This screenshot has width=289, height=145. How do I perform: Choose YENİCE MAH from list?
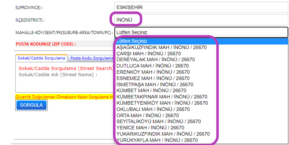(x=150, y=128)
